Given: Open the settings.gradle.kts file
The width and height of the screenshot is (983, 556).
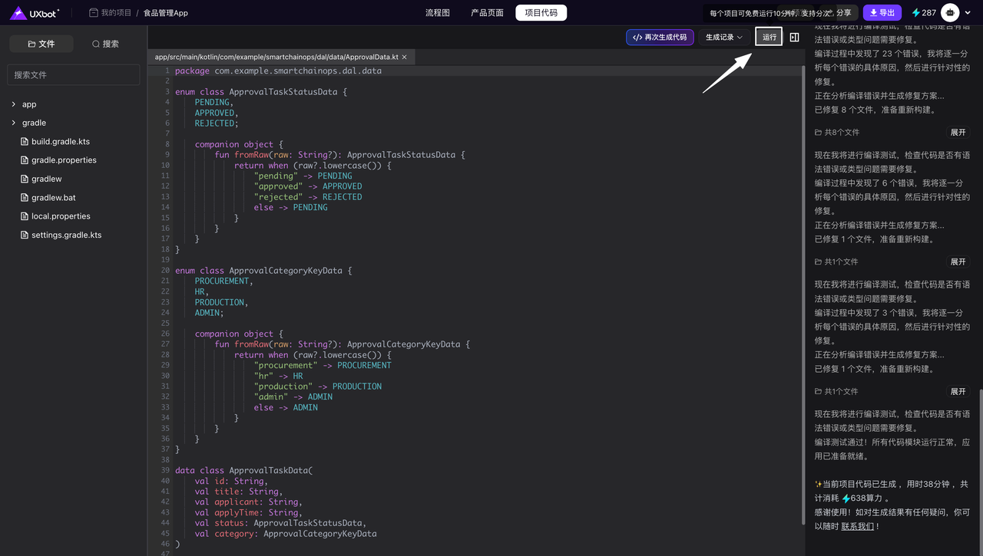Looking at the screenshot, I should pos(66,235).
